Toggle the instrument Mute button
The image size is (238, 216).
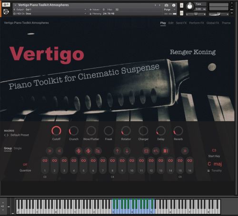pos(181,13)
